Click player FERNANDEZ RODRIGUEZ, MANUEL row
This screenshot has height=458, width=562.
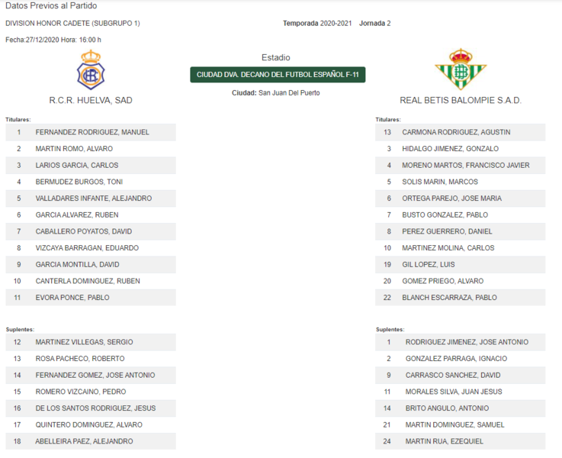pos(91,132)
